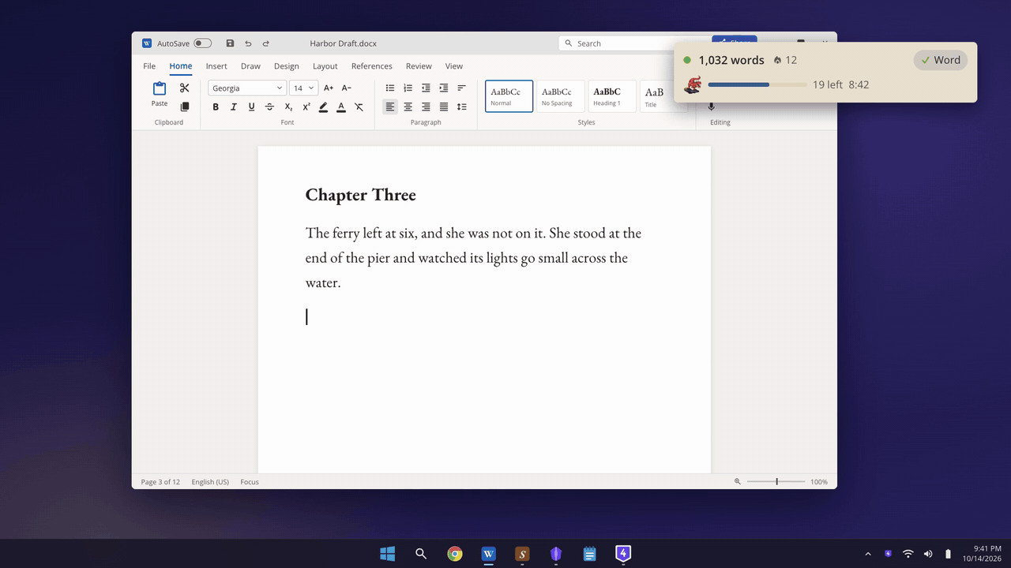
Task: Apply bold formatting
Action: pos(216,107)
